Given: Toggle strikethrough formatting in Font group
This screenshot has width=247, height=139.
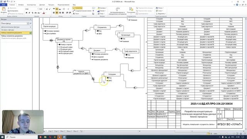Looking at the screenshot, I should (36, 13).
